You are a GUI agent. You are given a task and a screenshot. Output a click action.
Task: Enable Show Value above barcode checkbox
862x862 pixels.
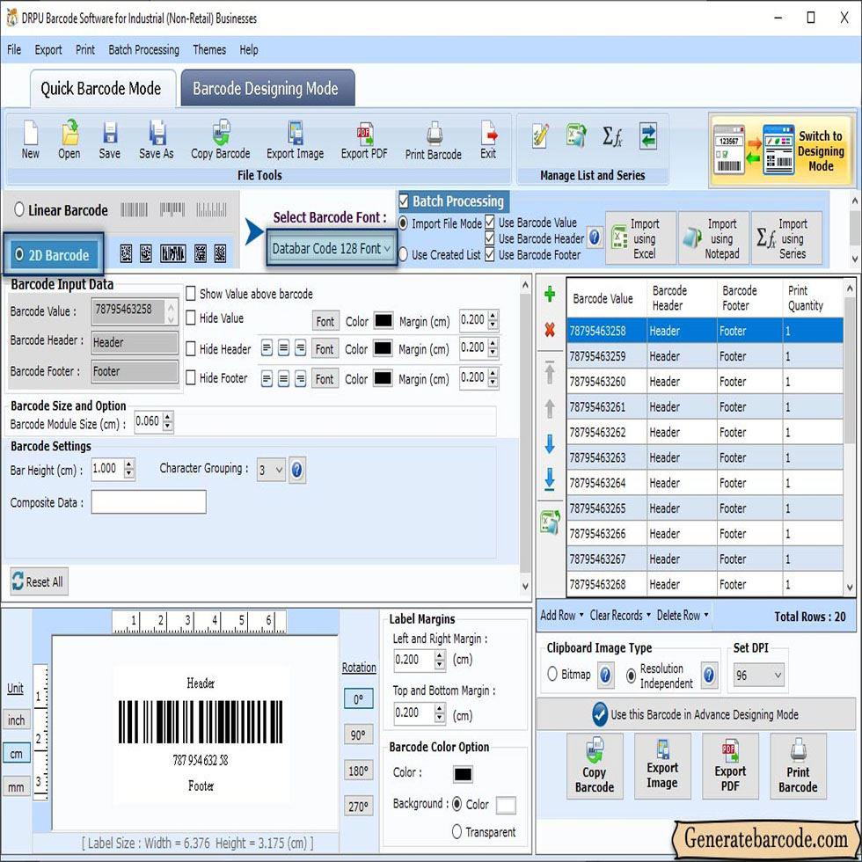click(x=191, y=295)
